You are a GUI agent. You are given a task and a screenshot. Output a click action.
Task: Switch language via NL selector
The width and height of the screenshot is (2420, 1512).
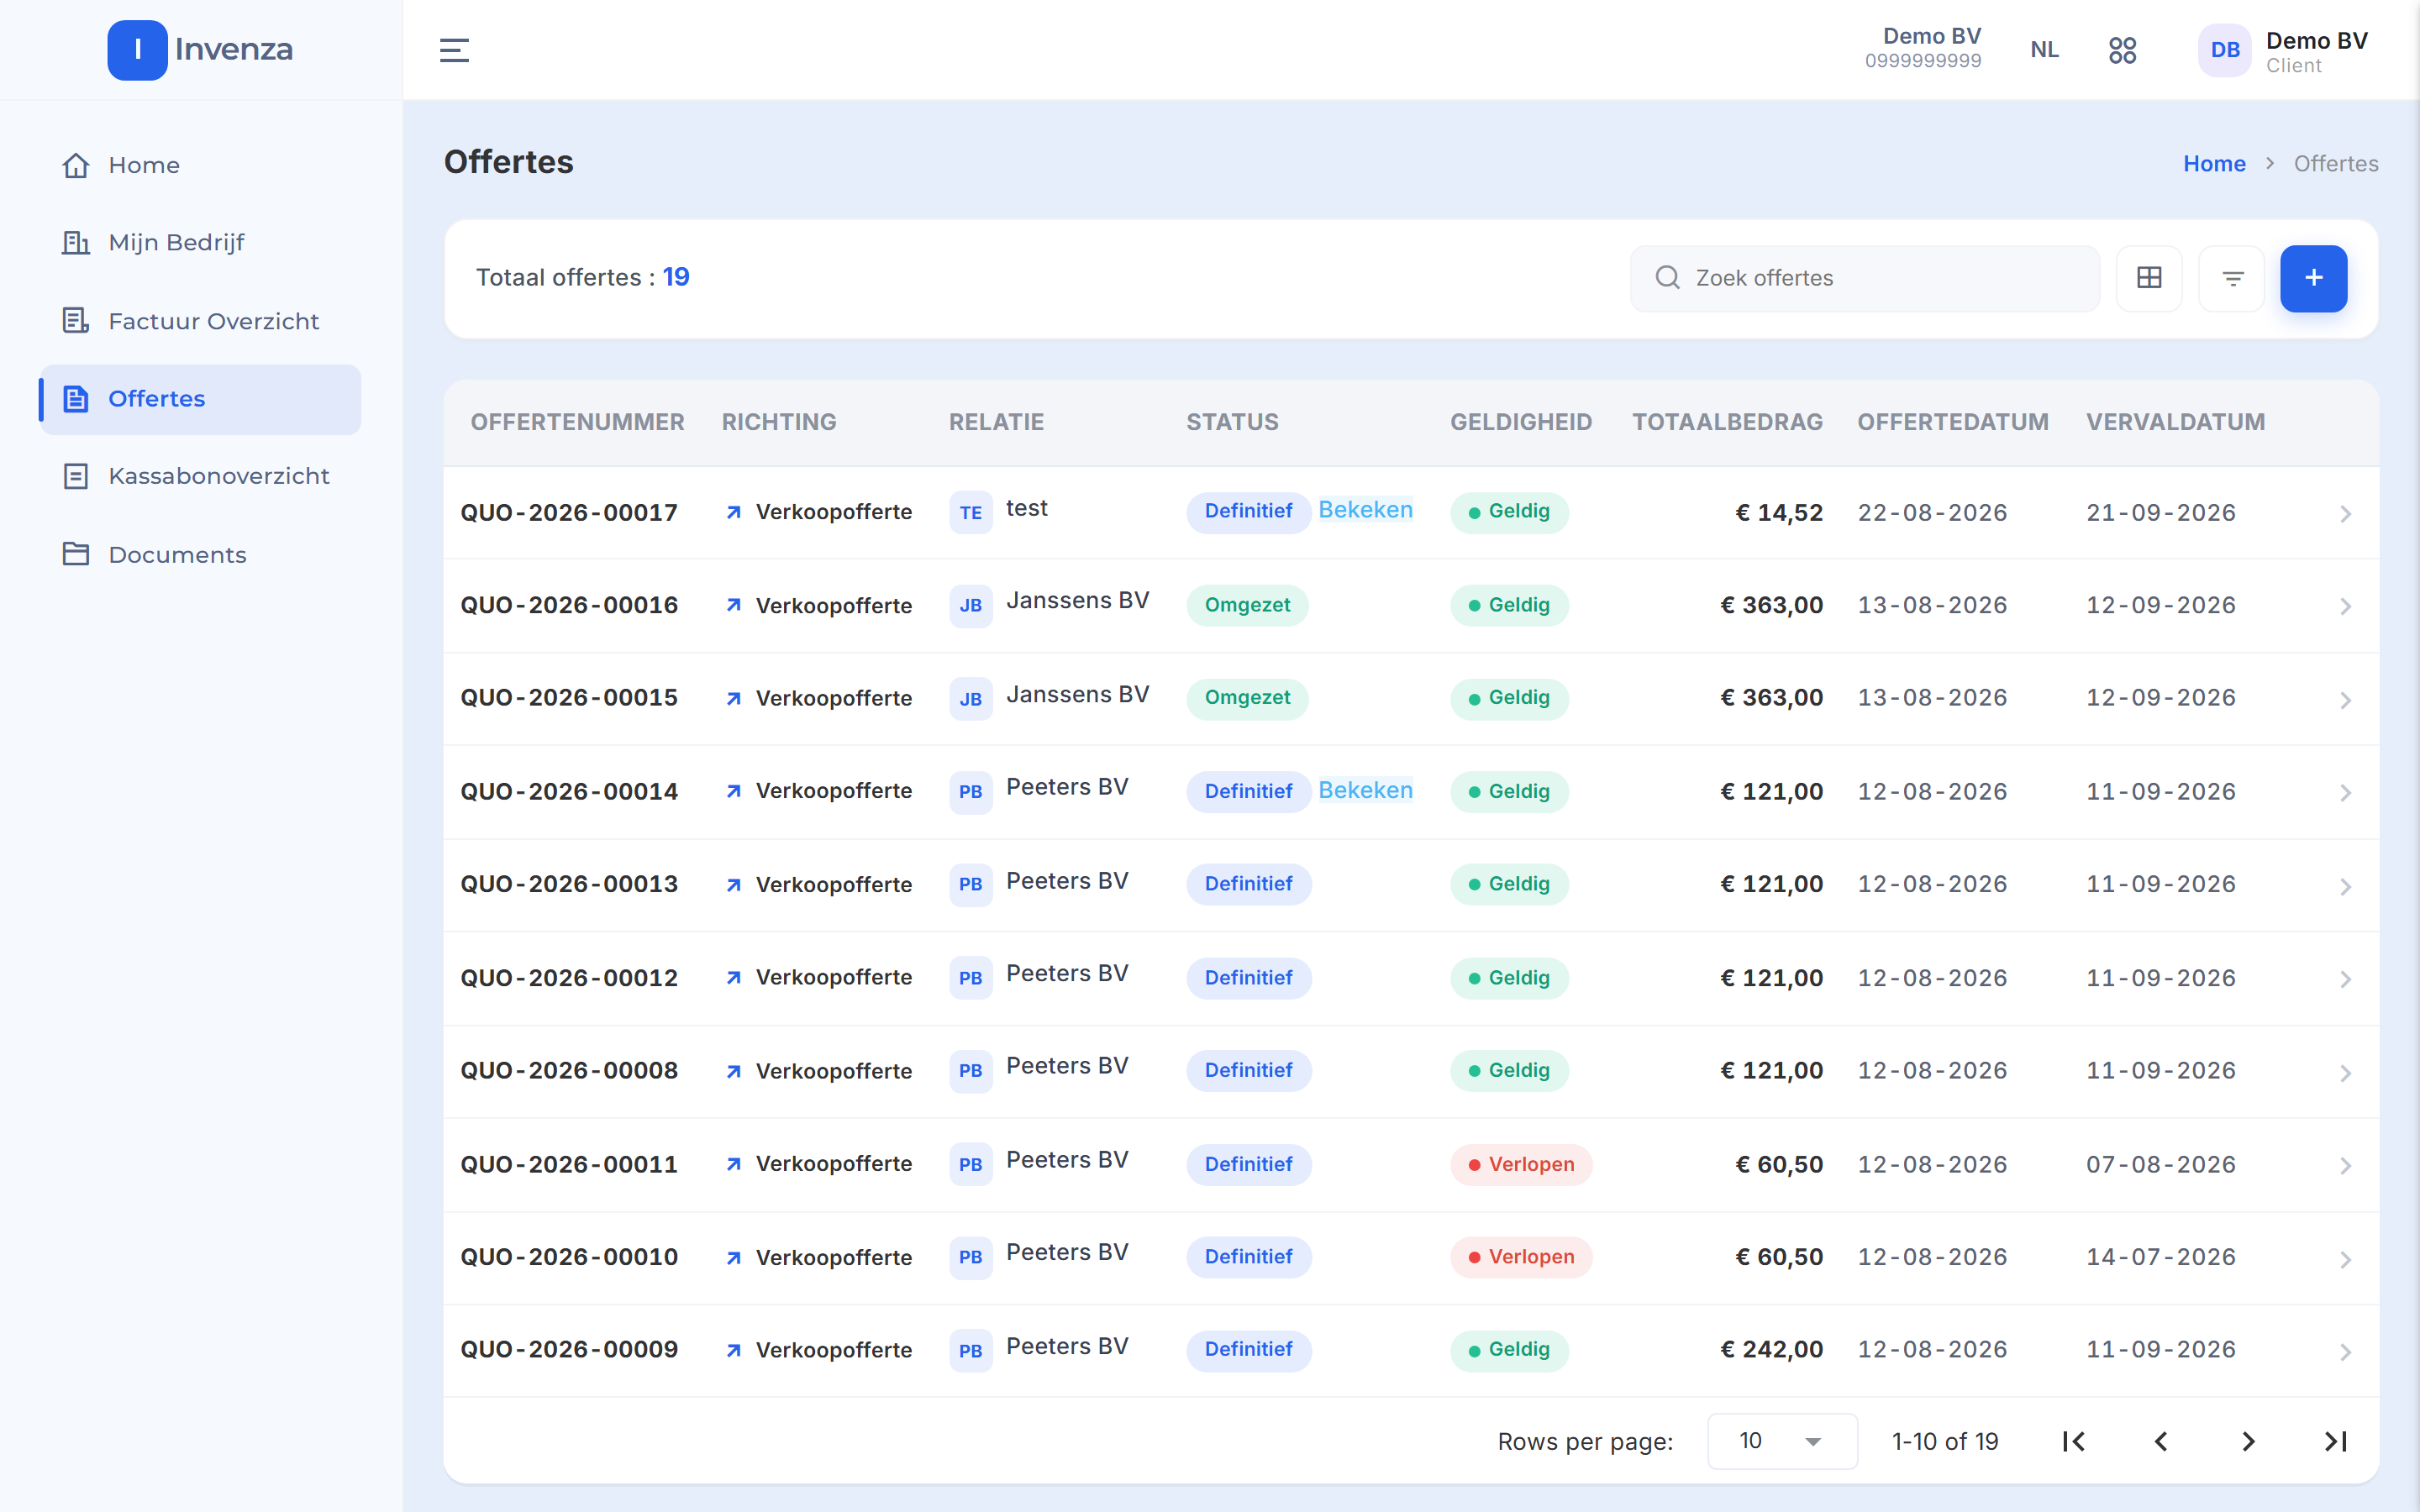click(x=2044, y=50)
